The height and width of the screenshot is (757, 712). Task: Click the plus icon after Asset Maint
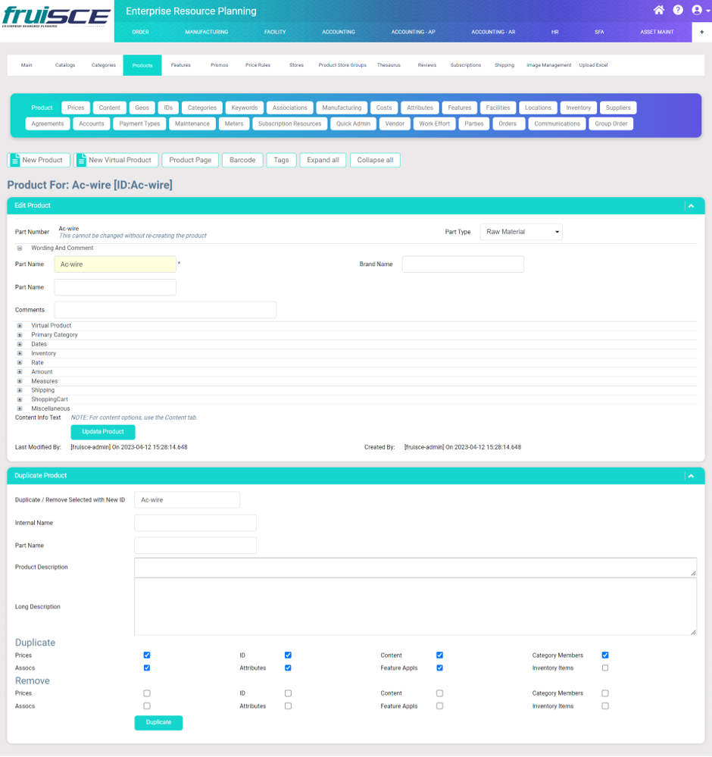click(702, 32)
